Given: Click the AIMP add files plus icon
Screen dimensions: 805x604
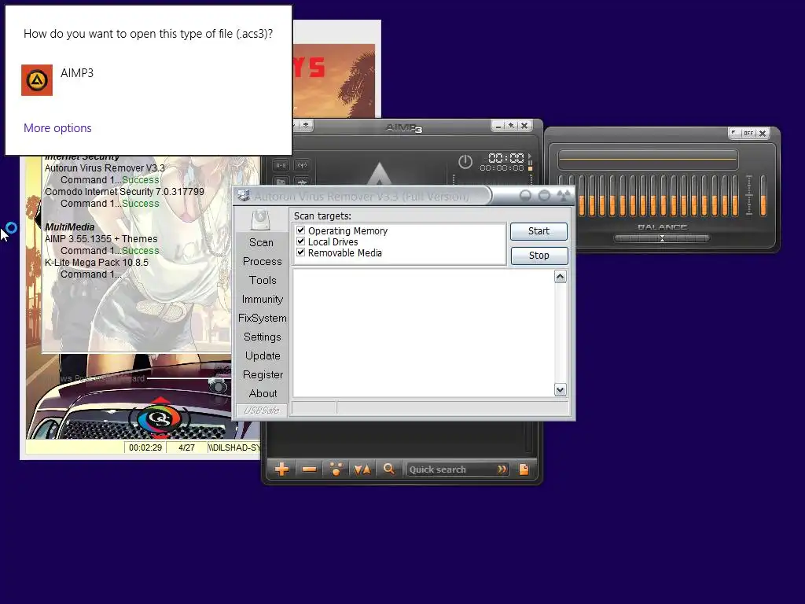Looking at the screenshot, I should click(x=282, y=469).
